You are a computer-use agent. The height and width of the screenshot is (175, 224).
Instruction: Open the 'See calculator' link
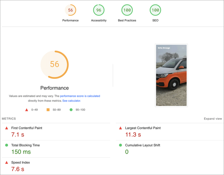[71, 101]
